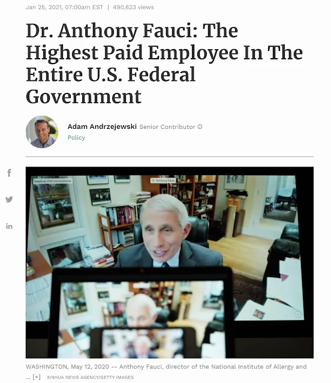Click the laptop screen within the photo
Image resolution: width=331 pixels, height=383 pixels.
pyautogui.click(x=142, y=310)
